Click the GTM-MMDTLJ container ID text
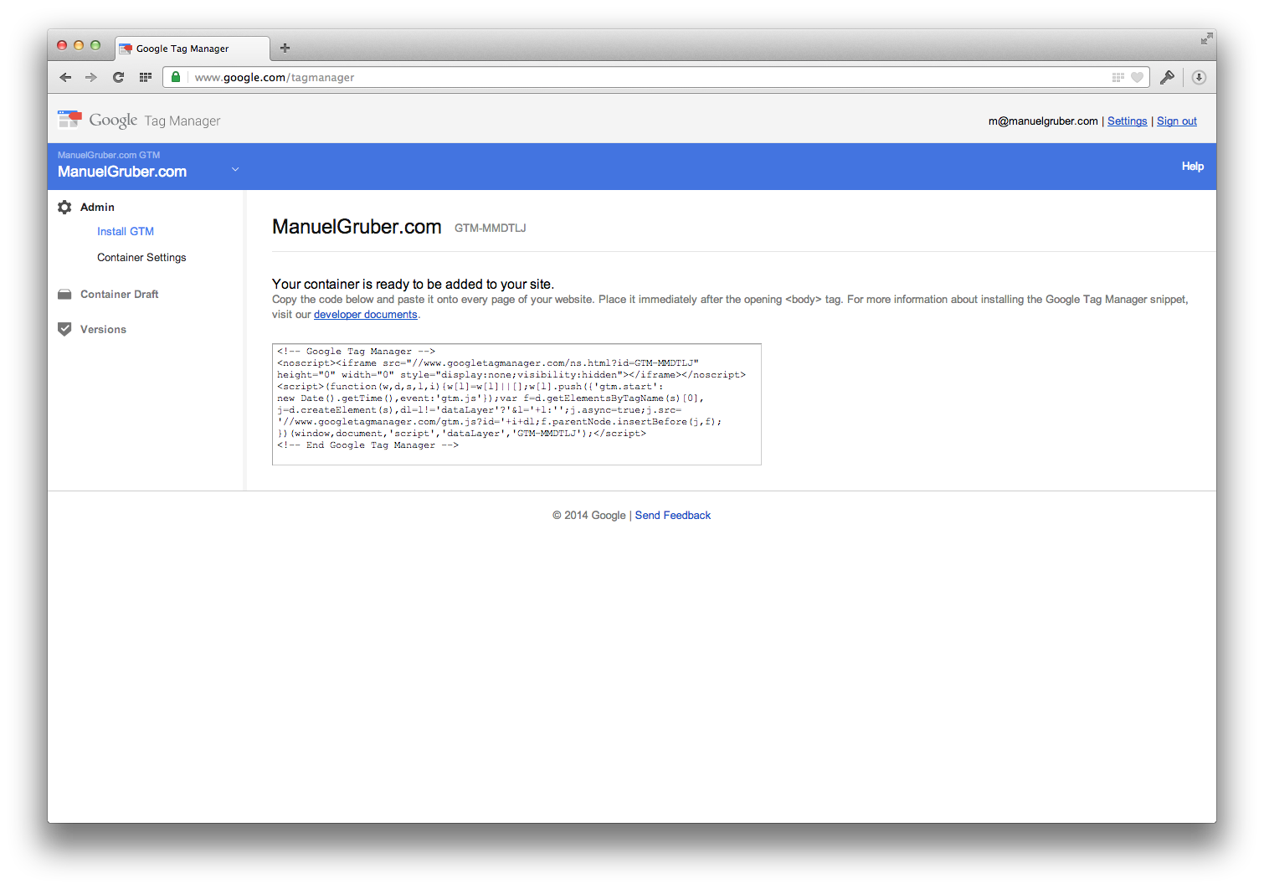The height and width of the screenshot is (889, 1264). pyautogui.click(x=490, y=228)
